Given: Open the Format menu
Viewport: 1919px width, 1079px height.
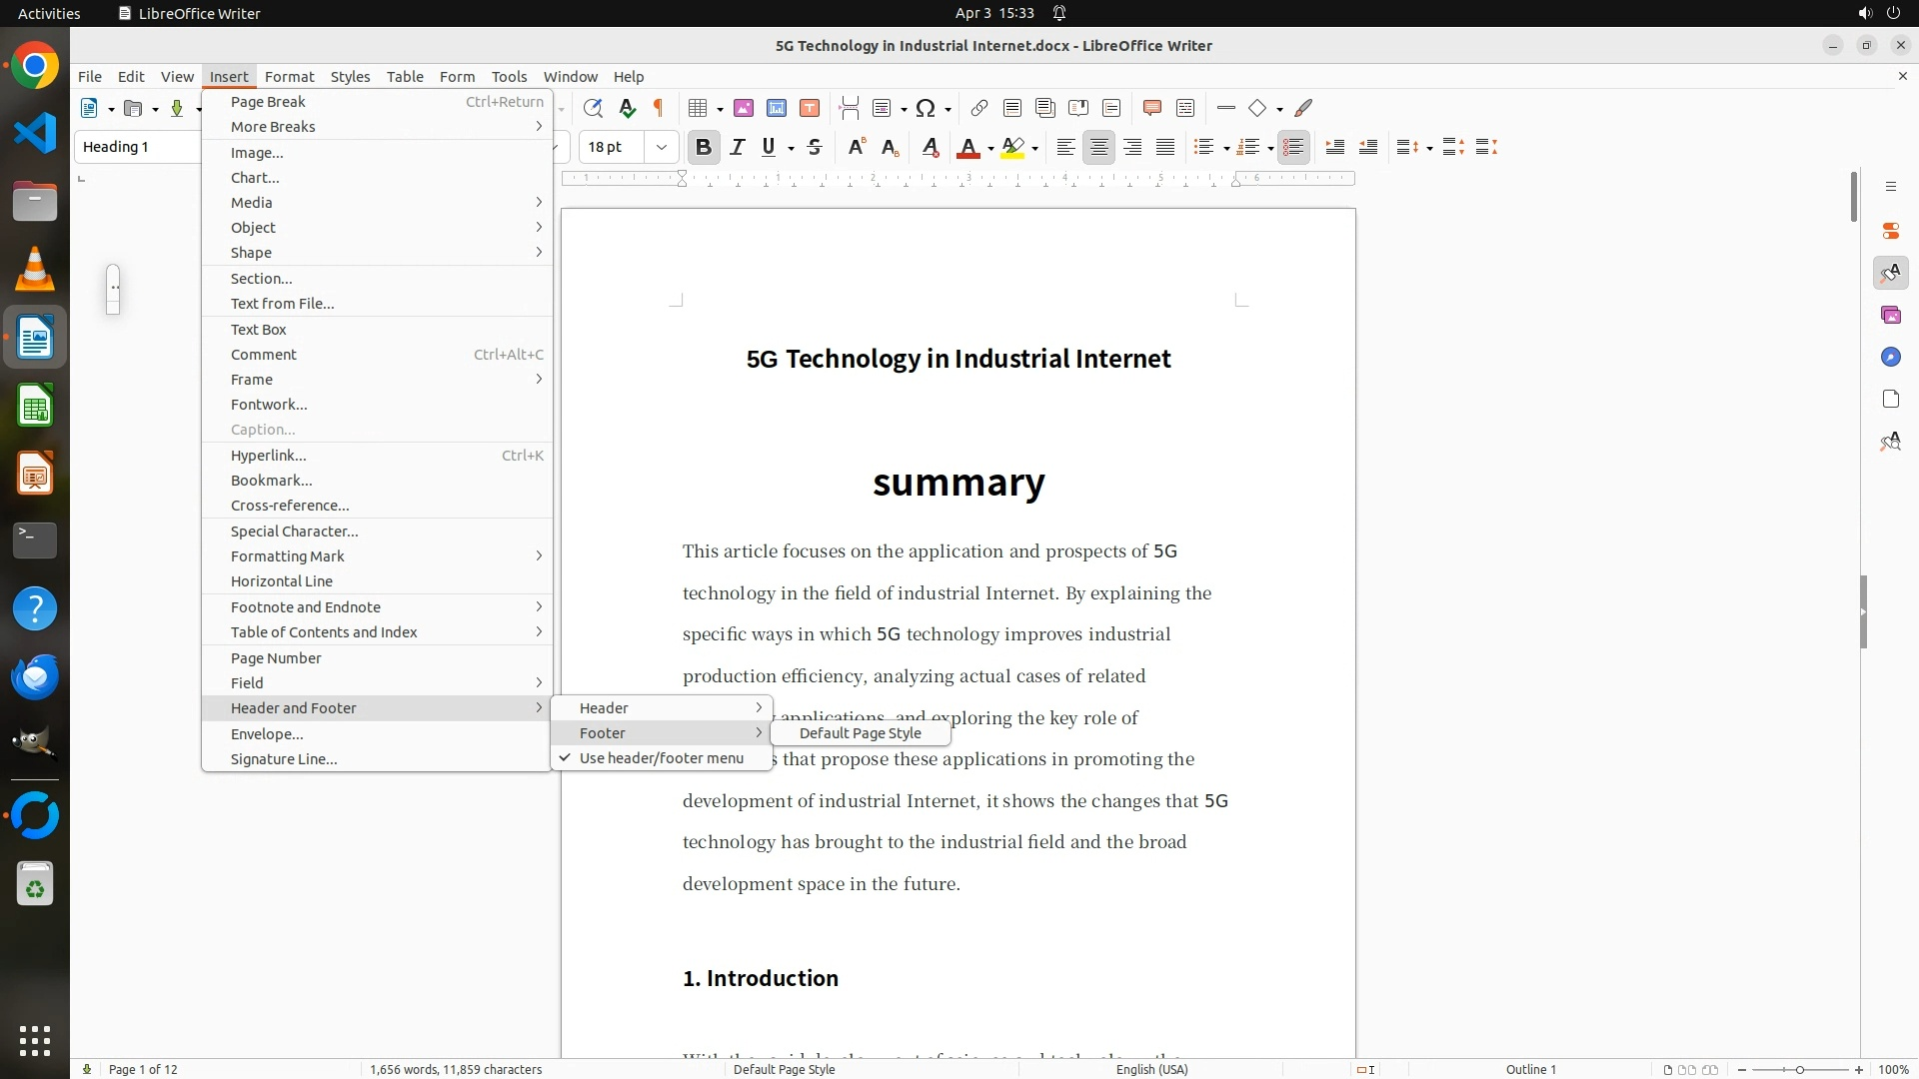Looking at the screenshot, I should click(x=289, y=77).
